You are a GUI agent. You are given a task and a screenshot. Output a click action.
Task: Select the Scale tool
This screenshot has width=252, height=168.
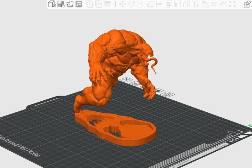coord(141,4)
